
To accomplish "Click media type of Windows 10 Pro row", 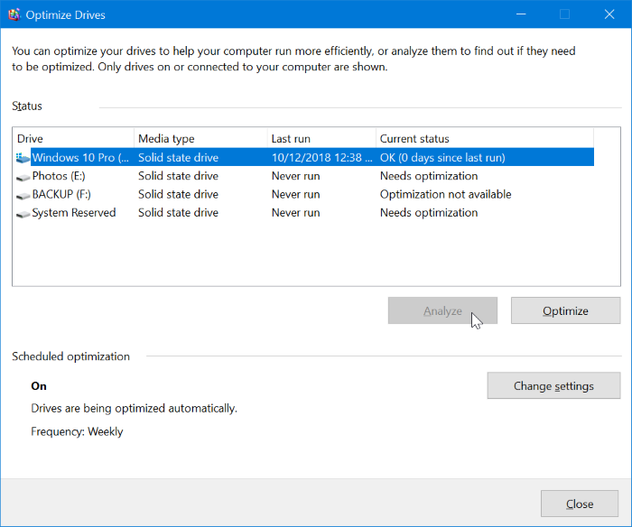I will pyautogui.click(x=178, y=158).
